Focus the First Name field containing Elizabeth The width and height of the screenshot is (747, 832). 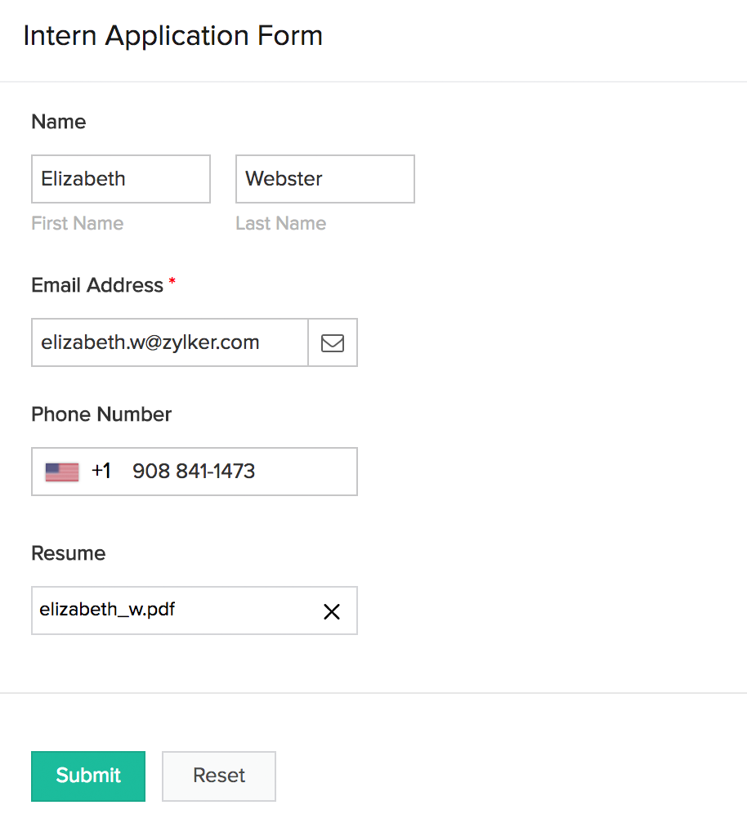pyautogui.click(x=121, y=179)
